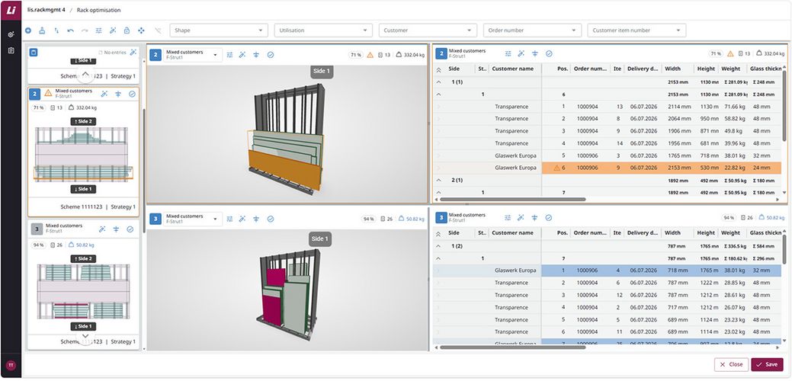Click the up-down sort arrows icon in the toolbar
The height and width of the screenshot is (381, 792).
click(x=56, y=30)
